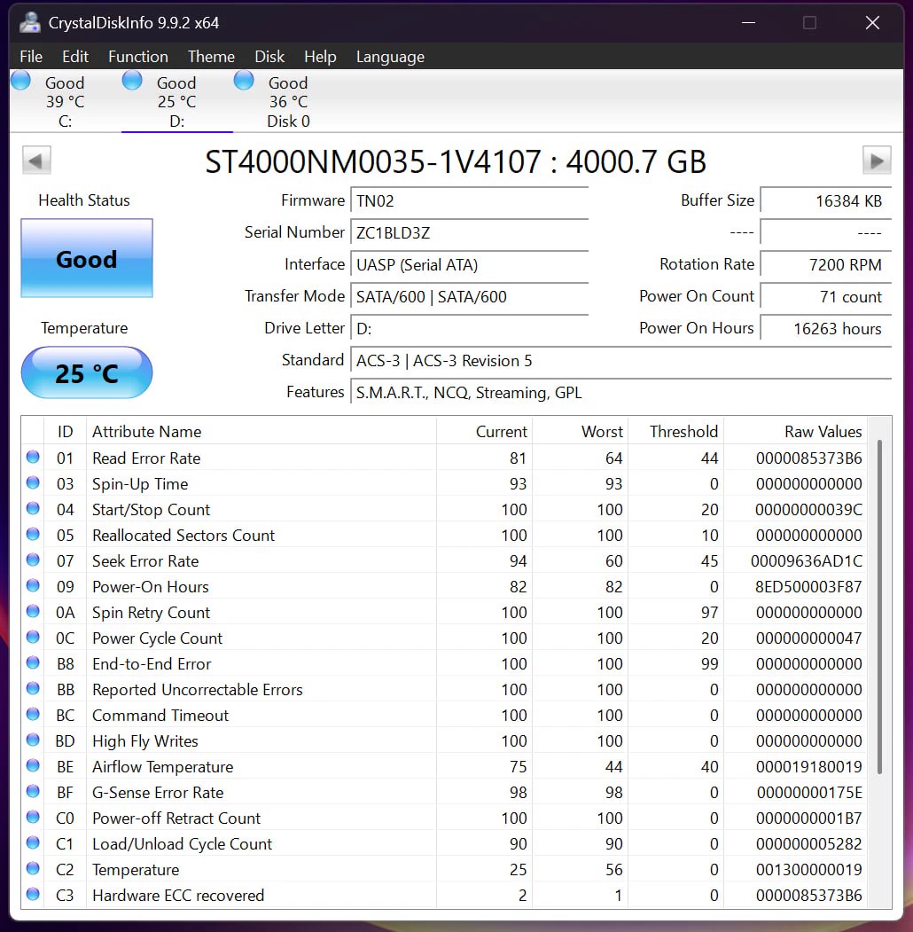
Task: Select the 'Good 25 °C D:' disk tab
Action: tap(177, 101)
